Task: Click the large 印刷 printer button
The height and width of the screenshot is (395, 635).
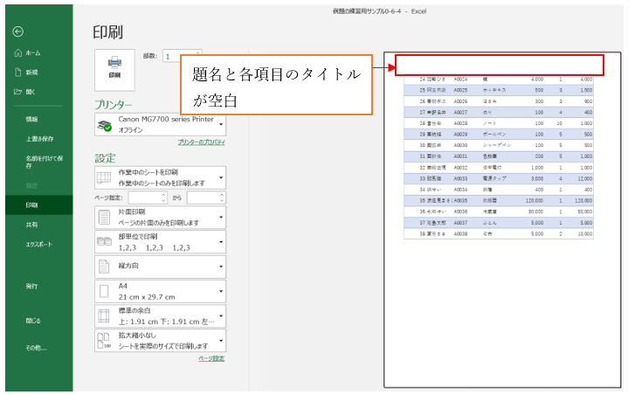Action: (x=114, y=67)
